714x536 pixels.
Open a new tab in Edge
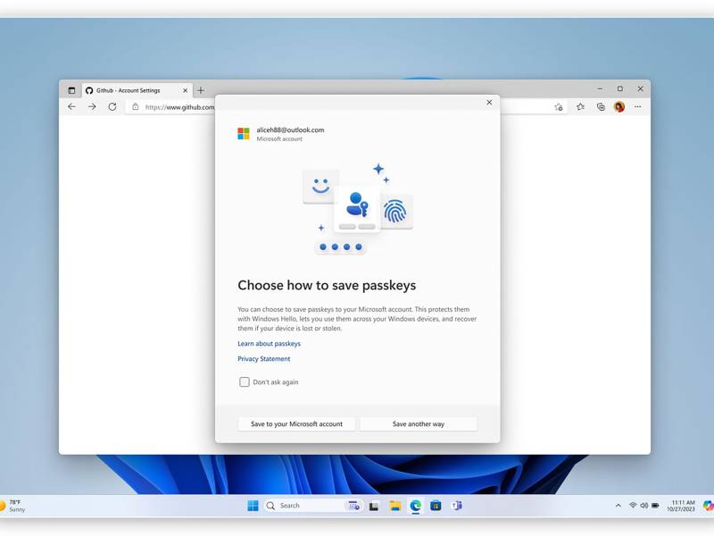pos(200,90)
